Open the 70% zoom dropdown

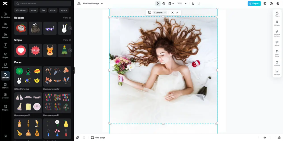coord(181,4)
